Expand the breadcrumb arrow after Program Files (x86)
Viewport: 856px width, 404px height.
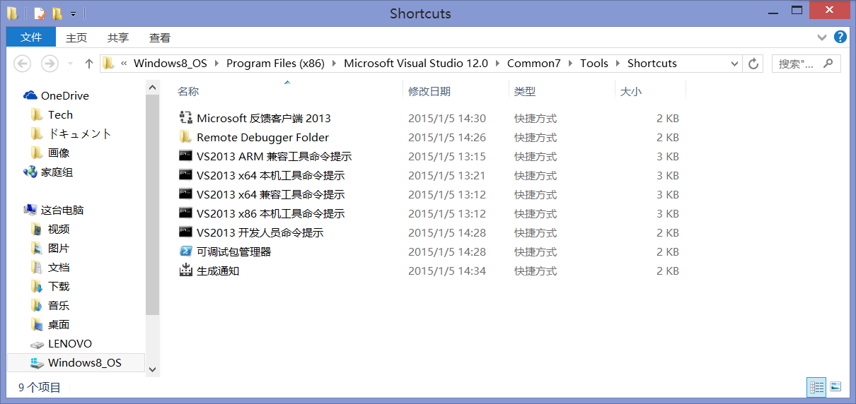click(334, 64)
